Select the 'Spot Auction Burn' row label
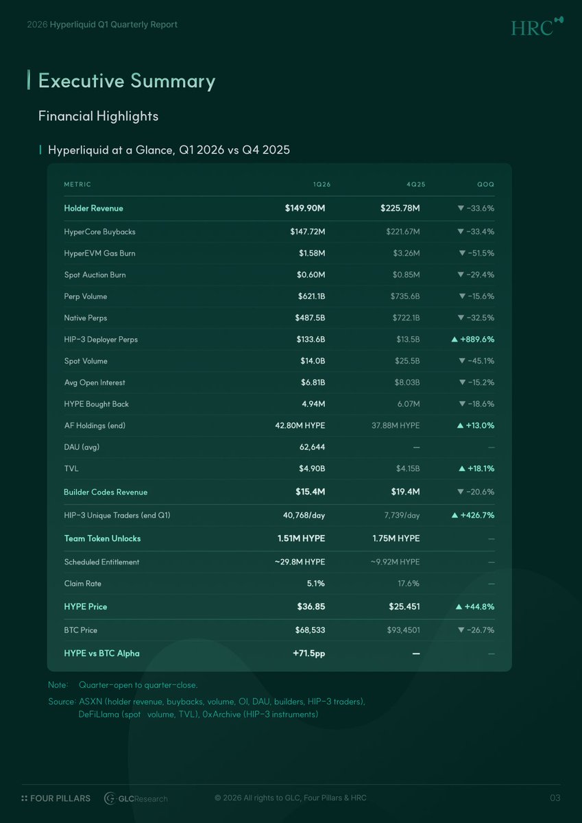 (95, 275)
